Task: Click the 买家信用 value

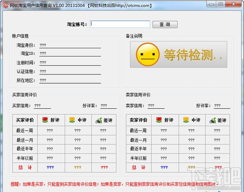Action: (x=42, y=106)
